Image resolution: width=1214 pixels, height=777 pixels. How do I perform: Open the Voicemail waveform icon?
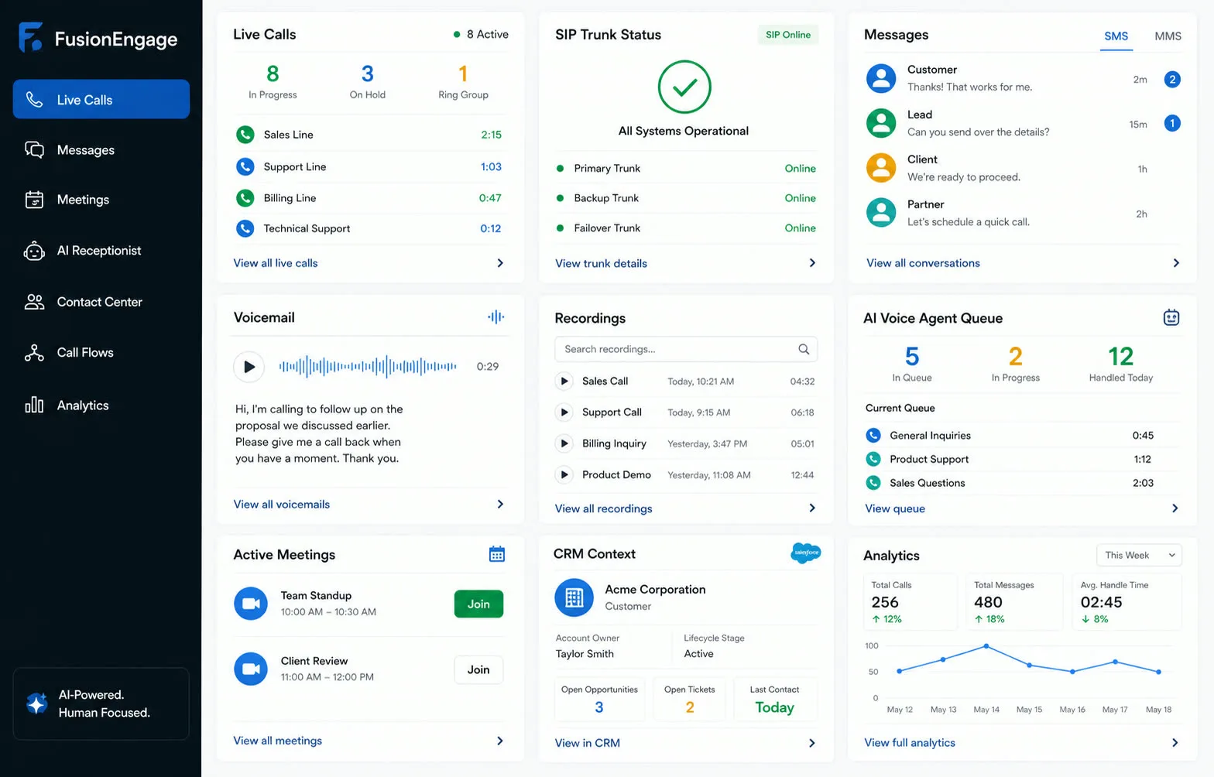click(496, 317)
